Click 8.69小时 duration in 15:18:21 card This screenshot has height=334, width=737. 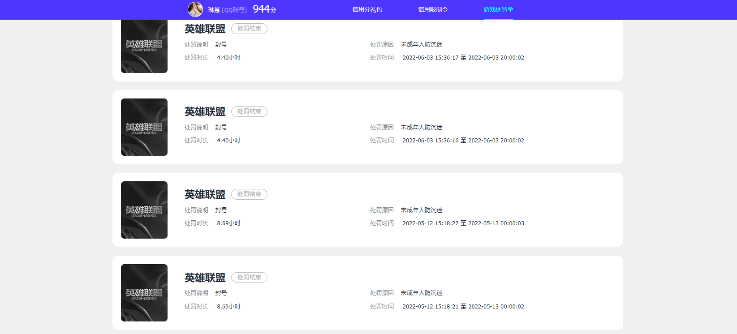[228, 306]
